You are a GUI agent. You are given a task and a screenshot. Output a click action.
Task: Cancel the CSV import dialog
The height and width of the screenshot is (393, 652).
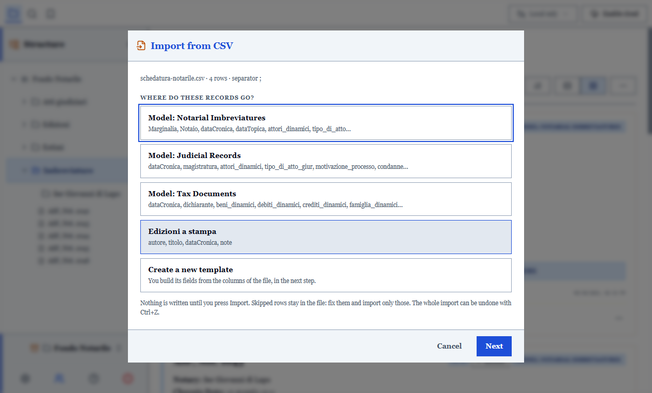coord(449,347)
